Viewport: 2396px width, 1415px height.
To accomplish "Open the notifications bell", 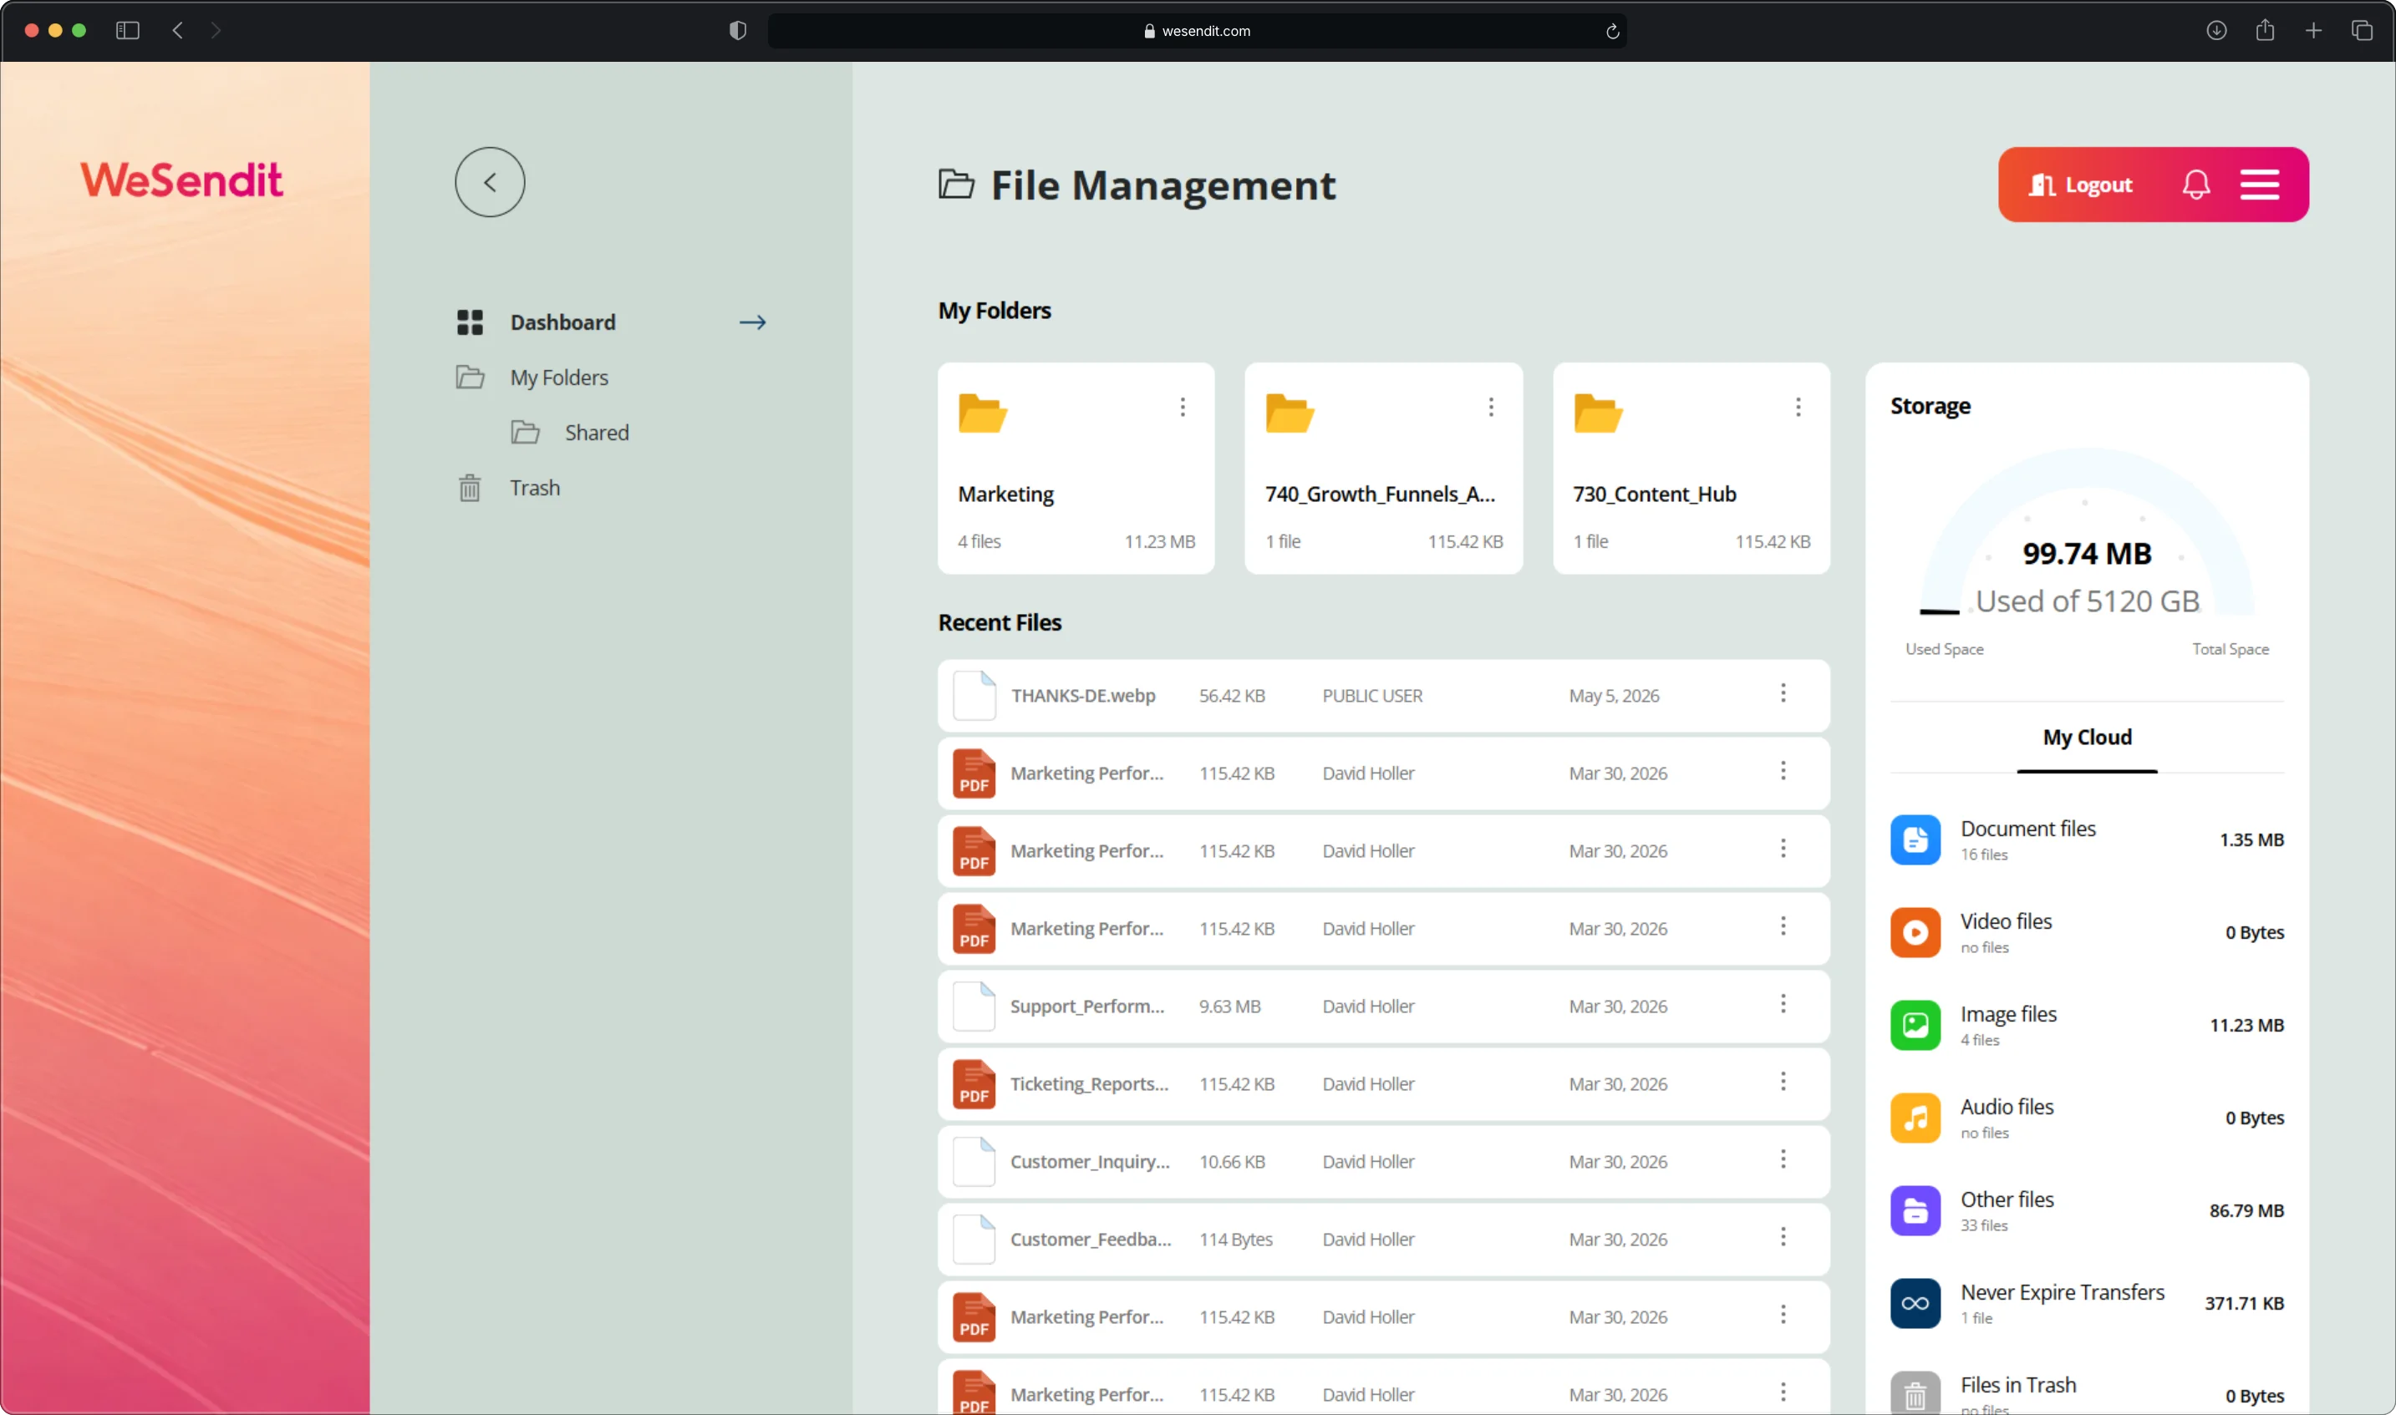I will [x=2195, y=184].
